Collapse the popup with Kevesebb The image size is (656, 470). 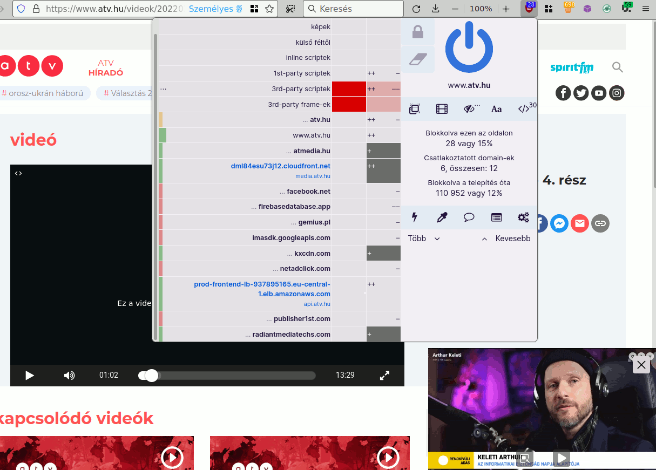[x=506, y=239]
